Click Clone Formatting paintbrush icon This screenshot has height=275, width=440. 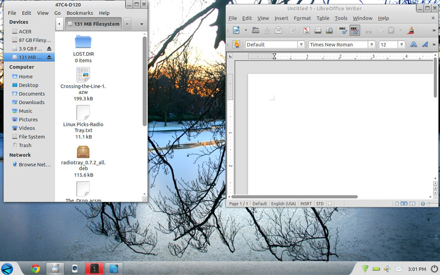click(411, 30)
